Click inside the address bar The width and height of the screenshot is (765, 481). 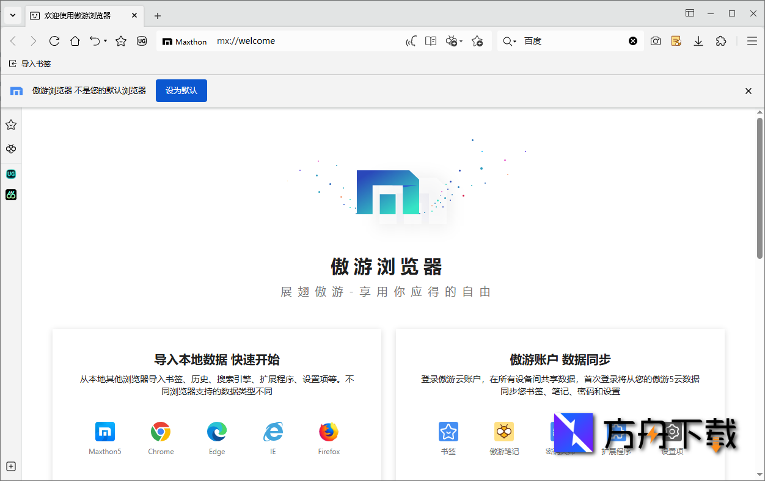pyautogui.click(x=306, y=41)
